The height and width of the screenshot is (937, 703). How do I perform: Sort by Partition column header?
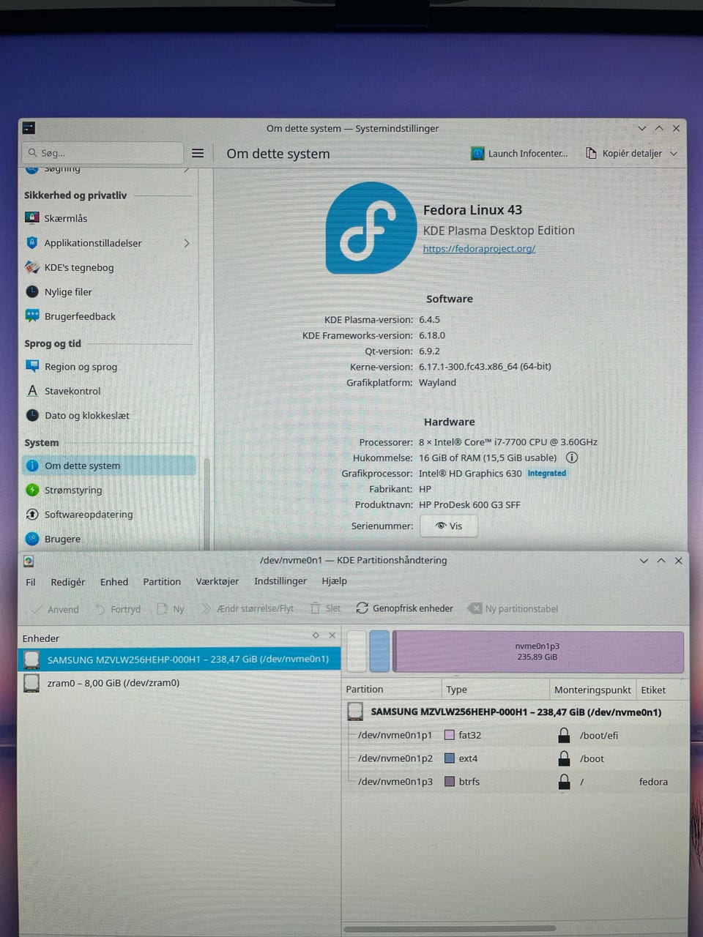[392, 690]
